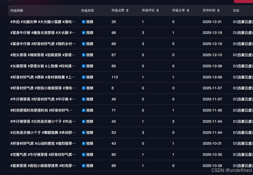The width and height of the screenshot is (253, 175).
Task: Click date 2025-12-16
Action: (212, 44)
